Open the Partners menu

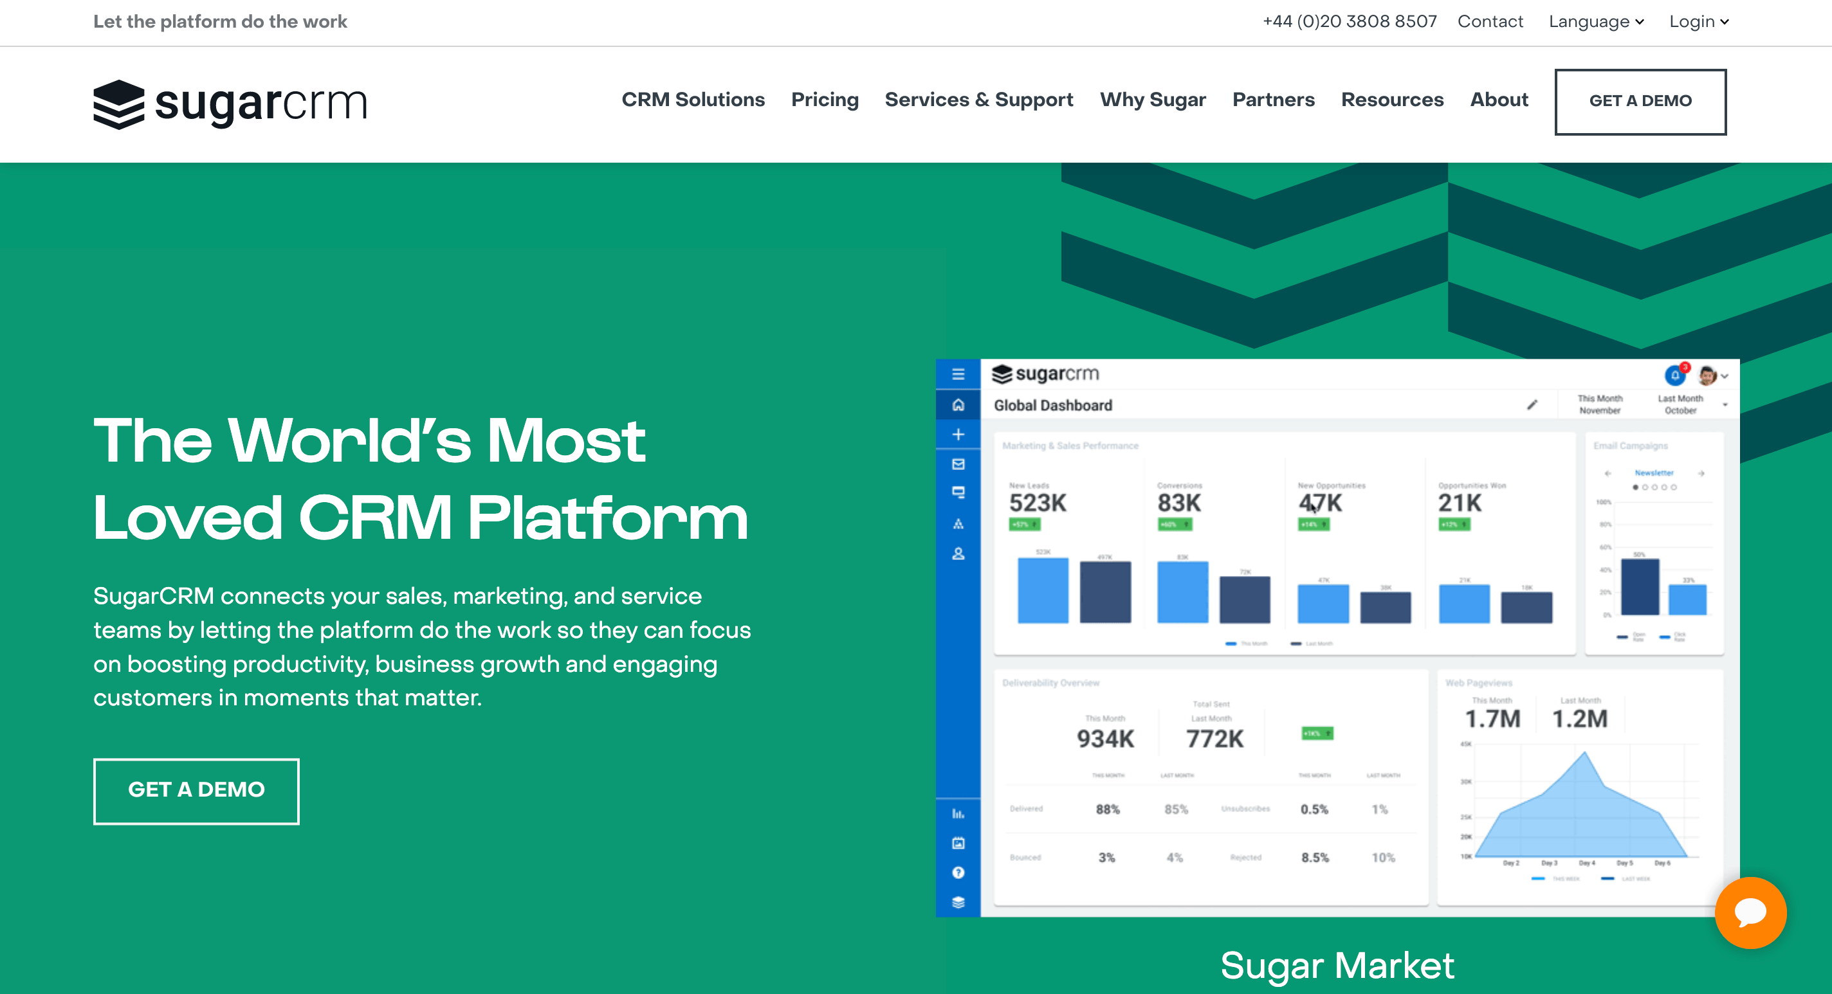pos(1273,100)
